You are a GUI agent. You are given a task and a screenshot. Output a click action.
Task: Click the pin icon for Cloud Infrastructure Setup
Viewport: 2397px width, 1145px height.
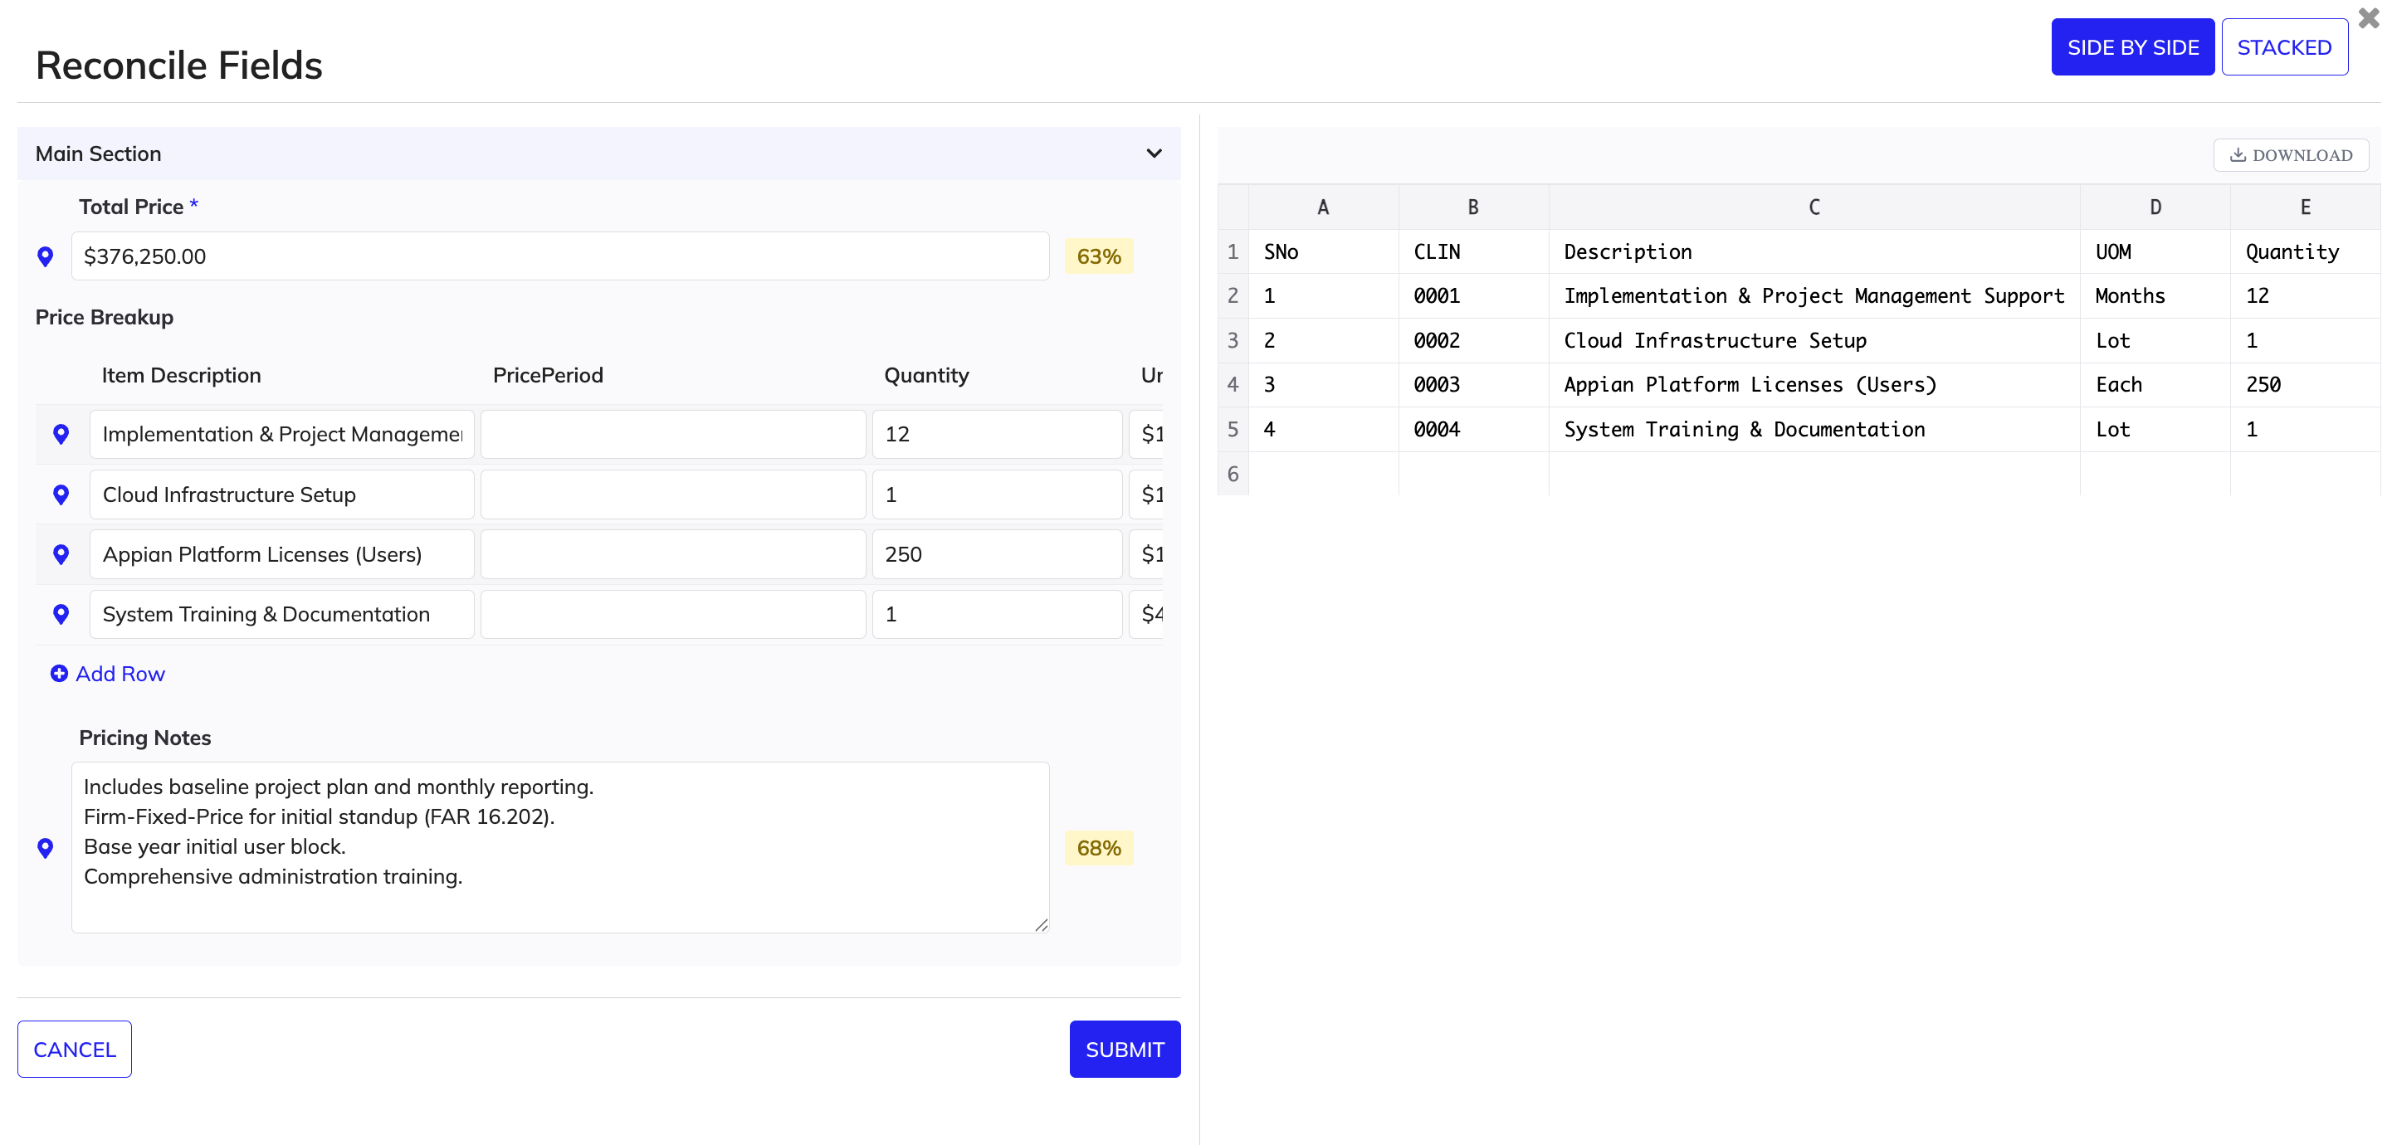pos(61,495)
